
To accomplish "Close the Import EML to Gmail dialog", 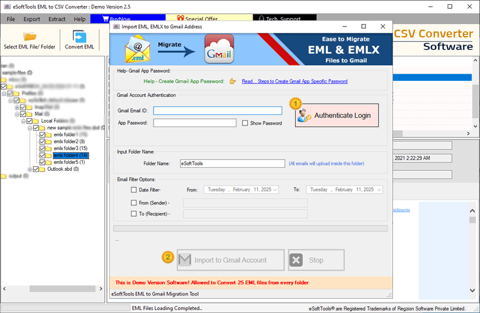I will coord(383,26).
